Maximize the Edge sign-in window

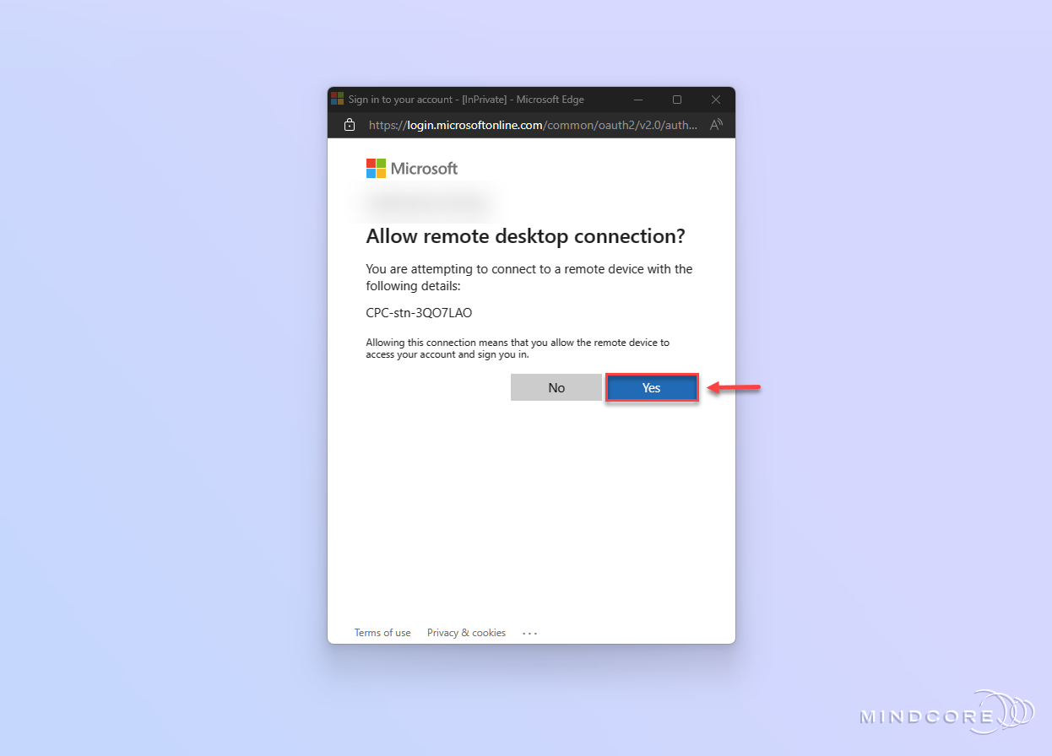coord(676,99)
